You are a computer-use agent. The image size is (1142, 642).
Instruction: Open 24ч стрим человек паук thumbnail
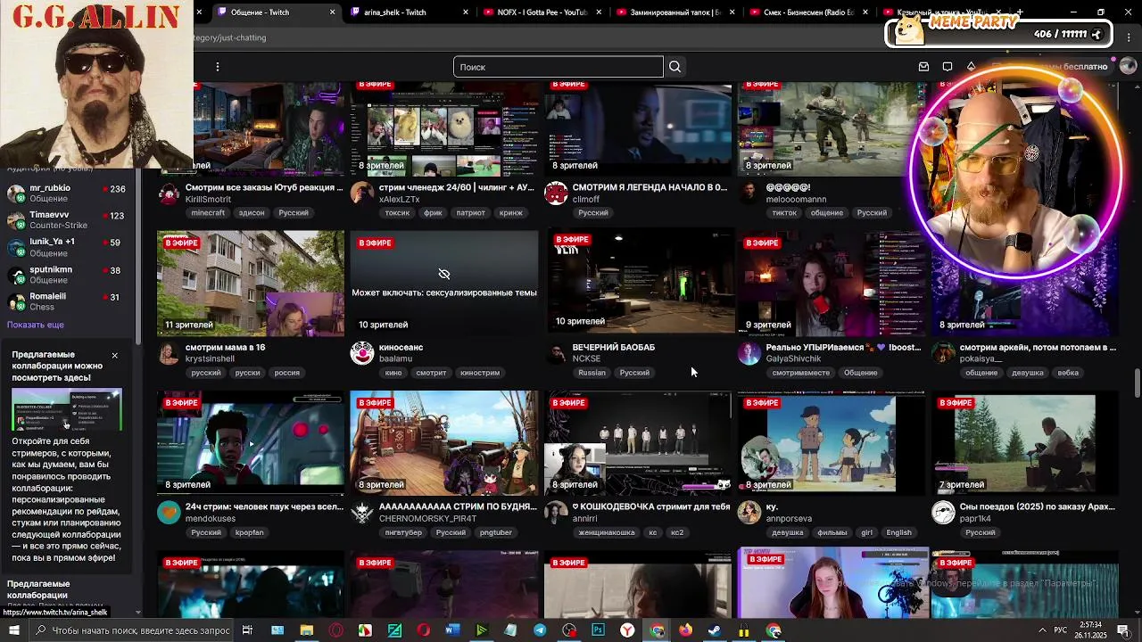[251, 443]
